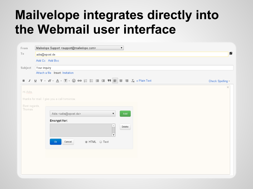Click the Delete button
253x189 pixels.
tap(125, 127)
